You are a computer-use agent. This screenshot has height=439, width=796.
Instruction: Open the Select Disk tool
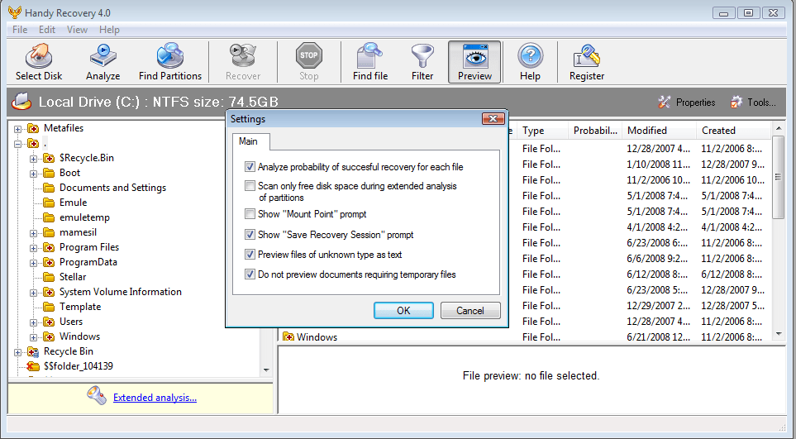[39, 62]
